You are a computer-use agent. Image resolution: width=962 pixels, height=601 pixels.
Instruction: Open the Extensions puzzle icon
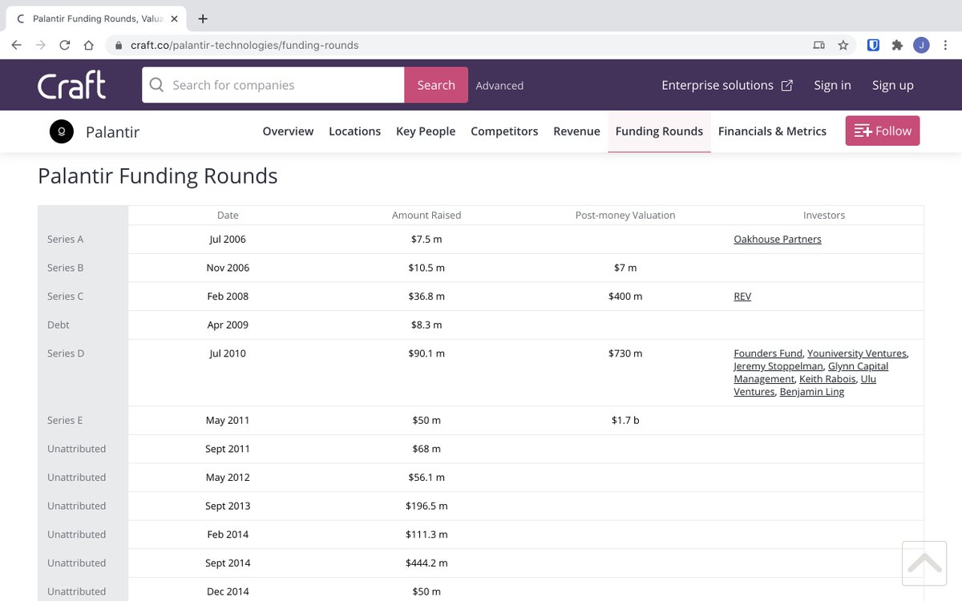tap(897, 46)
